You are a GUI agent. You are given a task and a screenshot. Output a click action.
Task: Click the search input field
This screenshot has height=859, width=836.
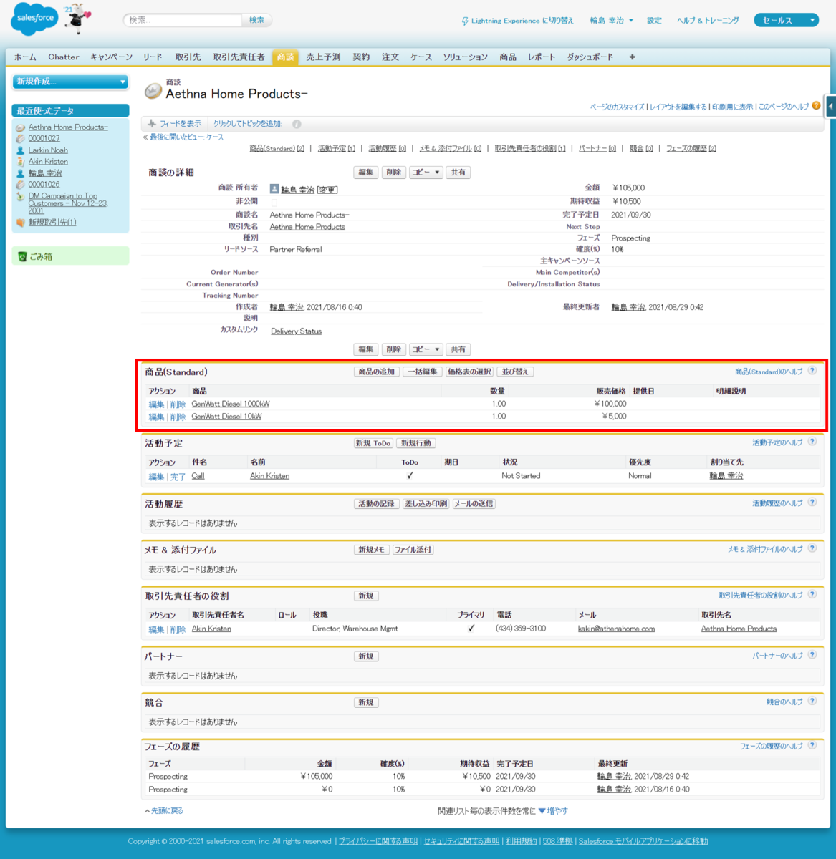[184, 20]
